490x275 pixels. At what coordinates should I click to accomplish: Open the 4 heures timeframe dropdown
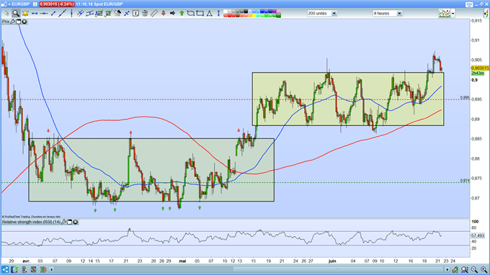387,14
